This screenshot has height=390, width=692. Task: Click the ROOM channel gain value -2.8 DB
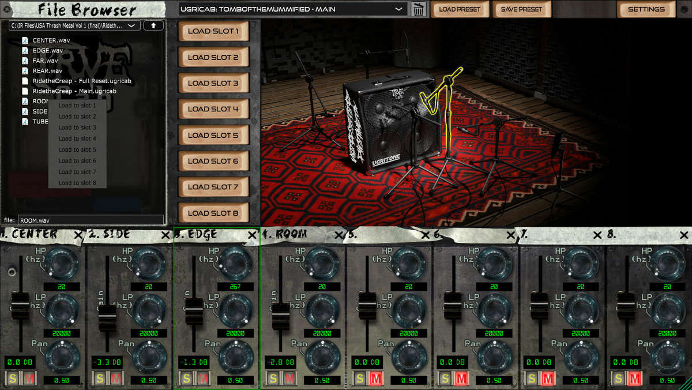coord(280,362)
